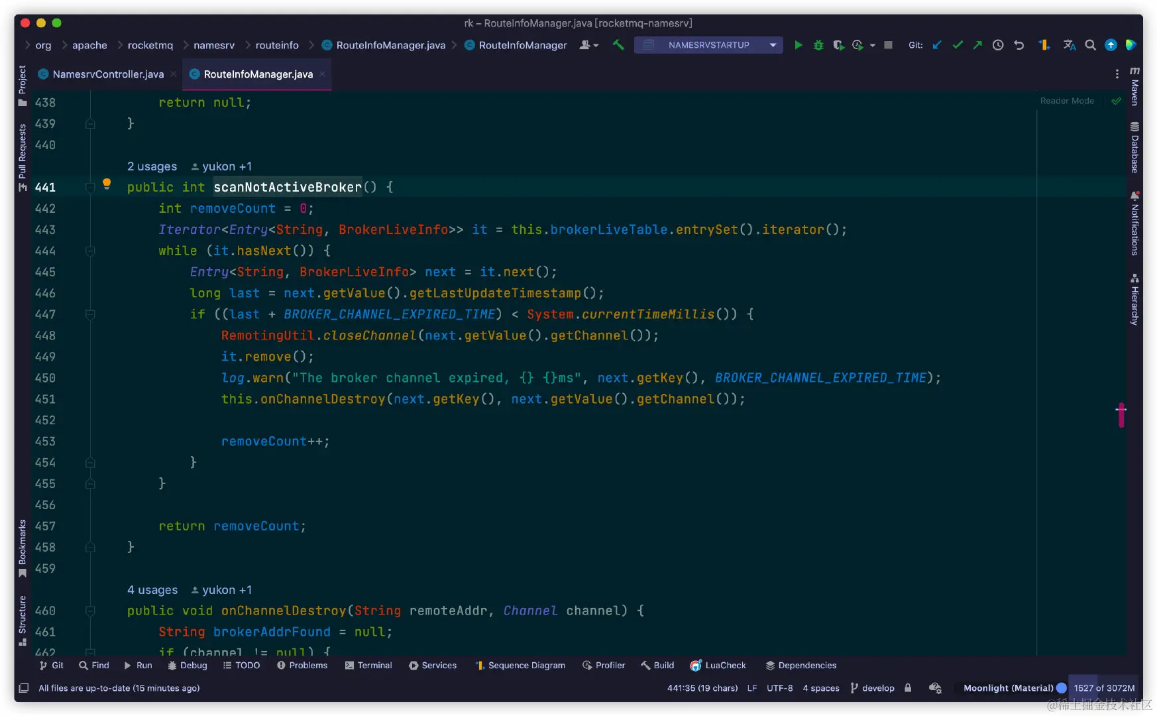Open the Translate icon in toolbar
Image resolution: width=1157 pixels, height=716 pixels.
tap(1069, 45)
